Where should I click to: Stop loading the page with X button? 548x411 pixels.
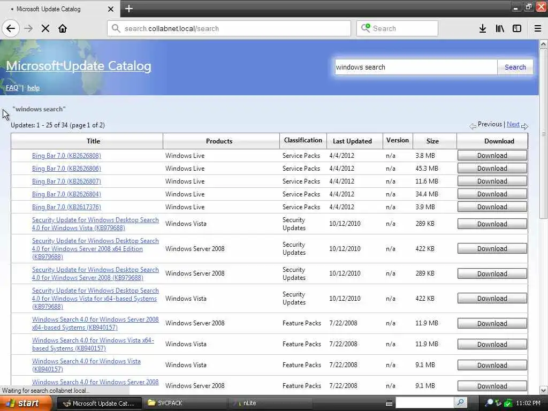[45, 28]
